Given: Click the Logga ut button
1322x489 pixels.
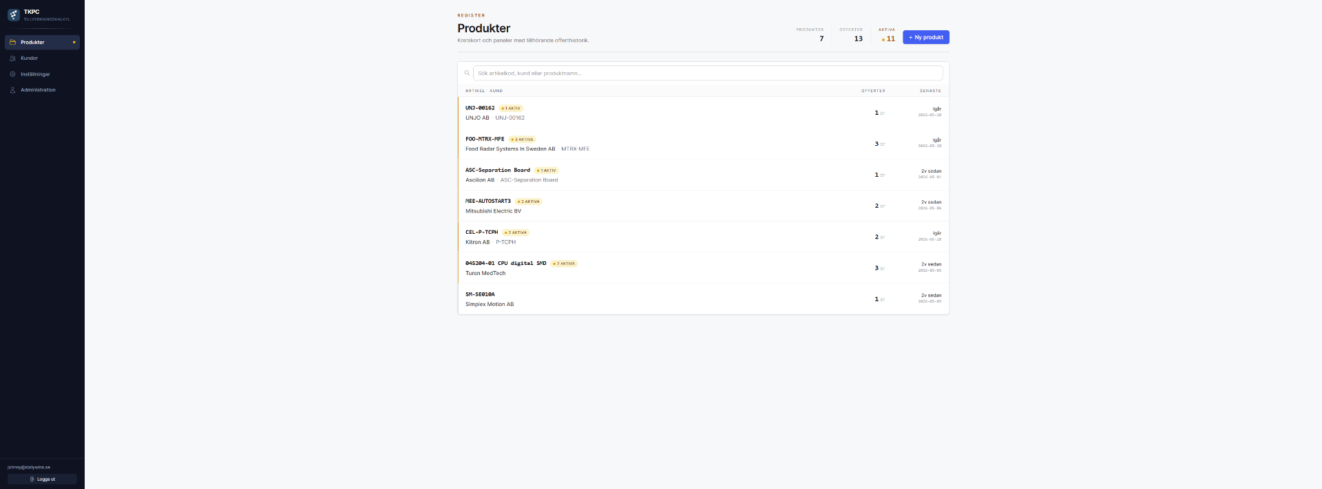Looking at the screenshot, I should tap(42, 479).
